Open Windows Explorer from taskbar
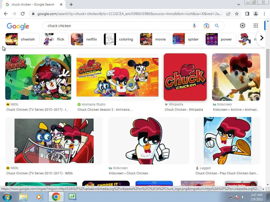 tap(23, 197)
